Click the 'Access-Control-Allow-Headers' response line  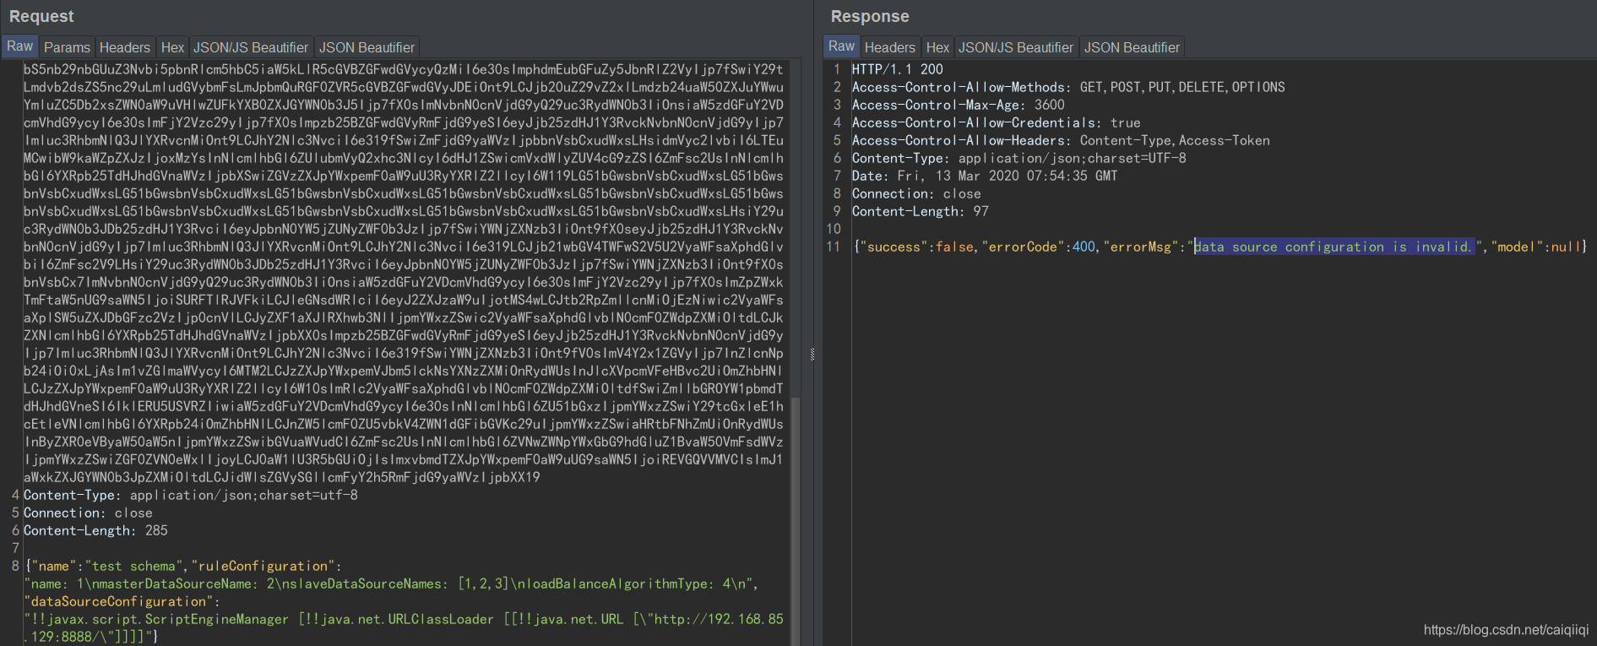pos(1061,140)
